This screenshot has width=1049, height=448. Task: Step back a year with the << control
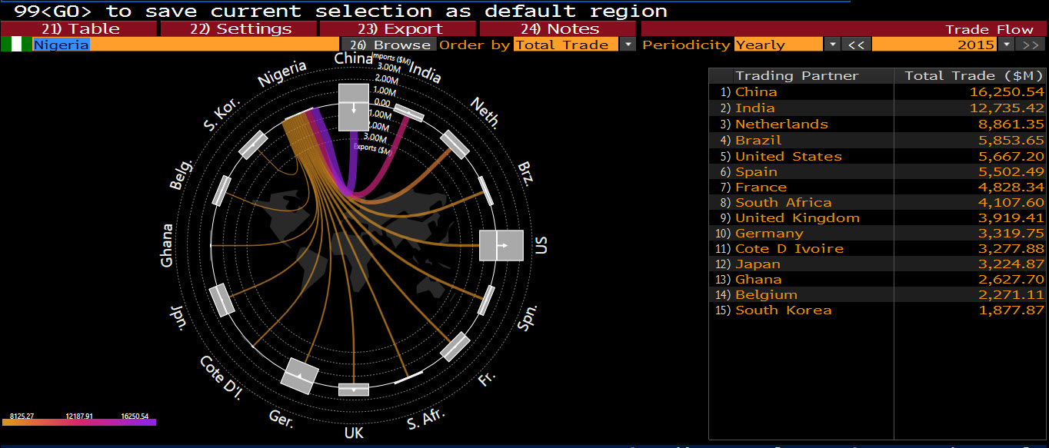[x=856, y=45]
